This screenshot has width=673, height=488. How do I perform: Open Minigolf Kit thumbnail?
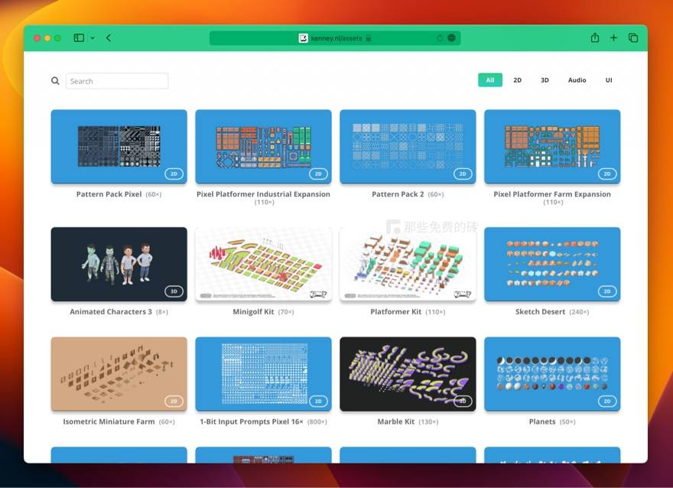[x=264, y=264]
